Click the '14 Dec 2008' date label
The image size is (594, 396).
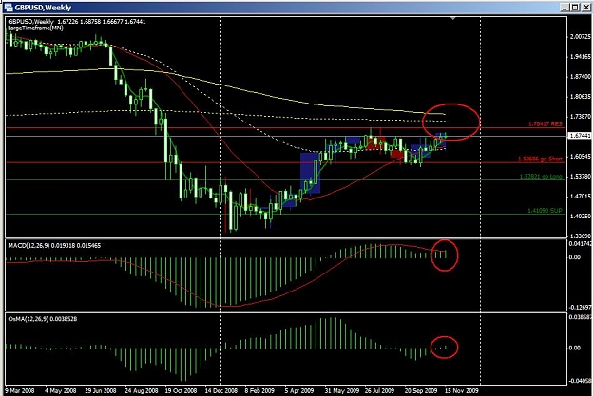221,390
